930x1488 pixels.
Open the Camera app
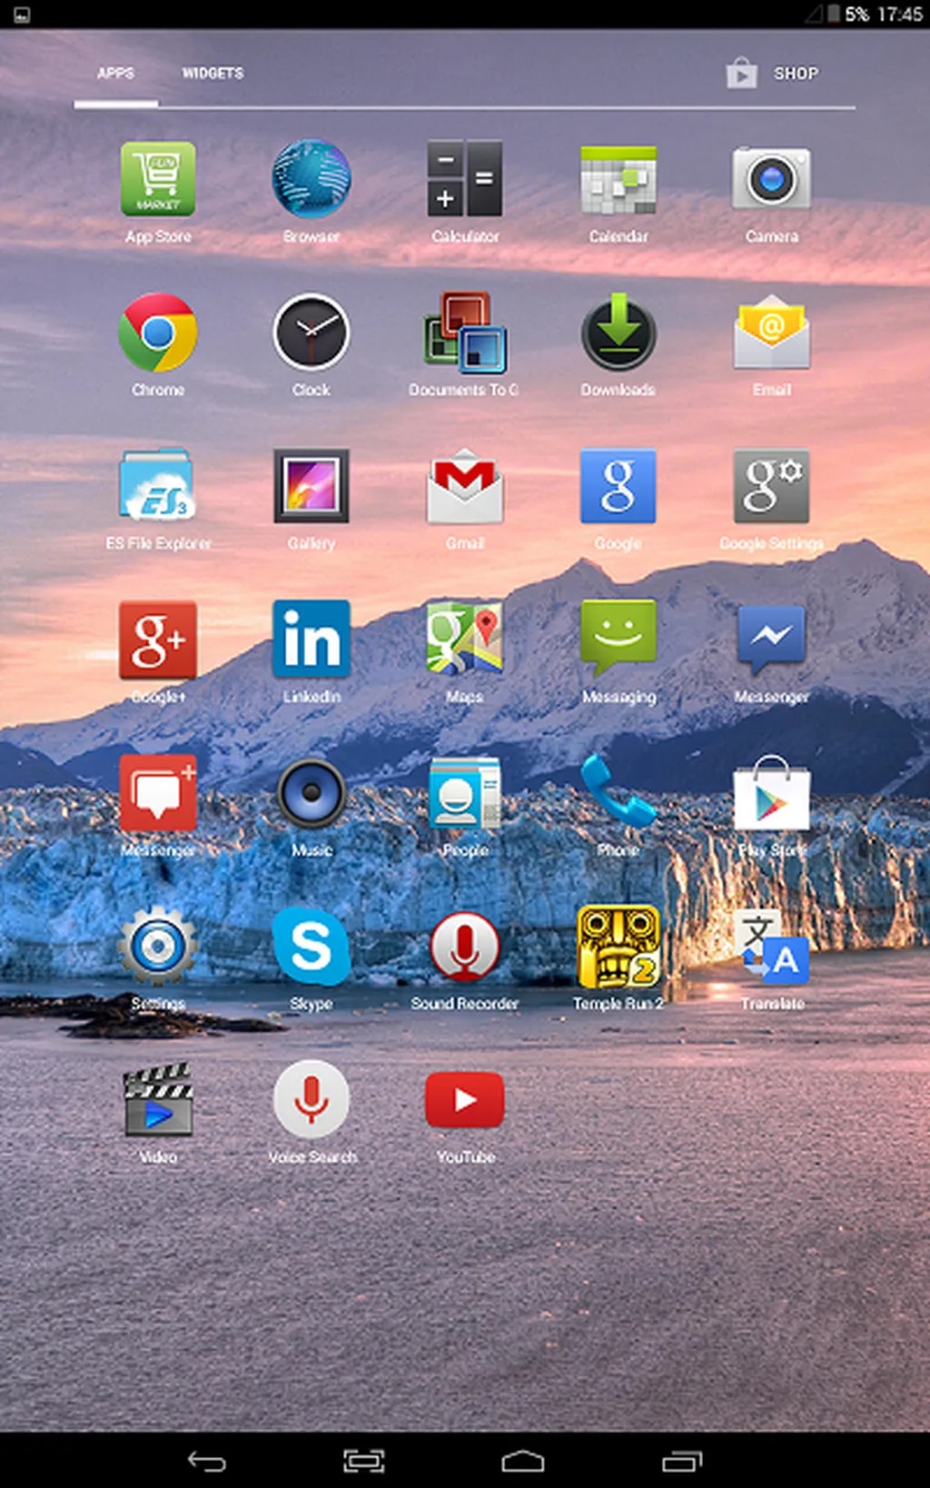tap(772, 180)
